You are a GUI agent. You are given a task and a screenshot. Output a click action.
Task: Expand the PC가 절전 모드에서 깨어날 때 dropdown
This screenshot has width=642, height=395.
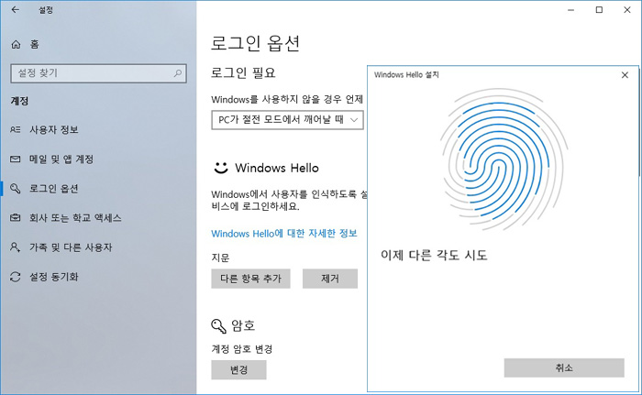[287, 120]
